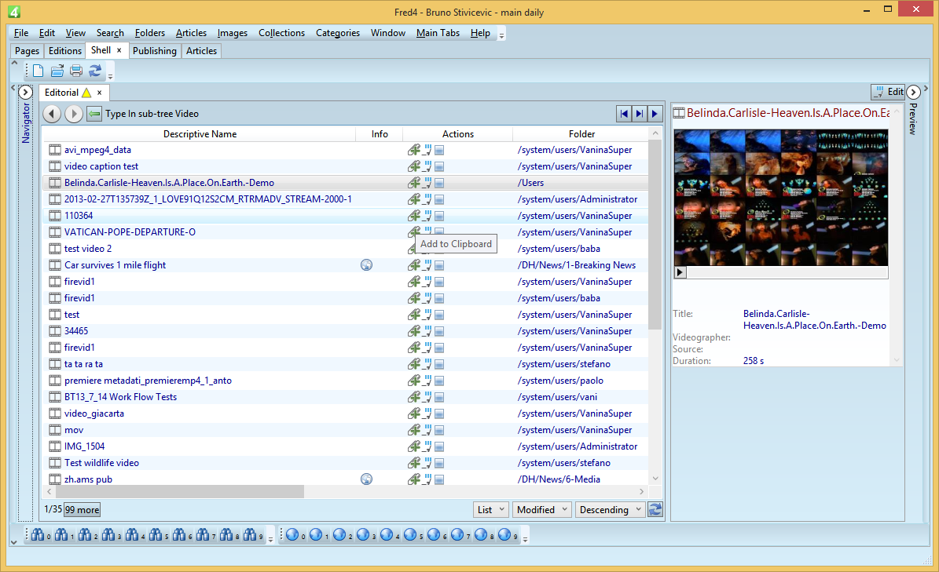Open the File menu
Viewport: 939px width, 572px height.
(x=21, y=33)
